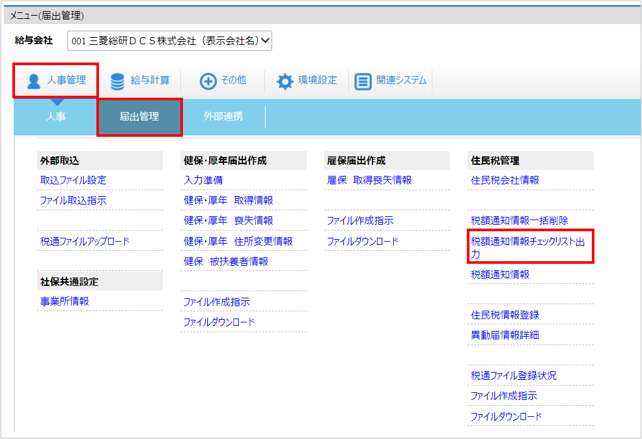Screen dimensions: 642x439
Task: Open 事業所情報 link
Action: pyautogui.click(x=64, y=302)
